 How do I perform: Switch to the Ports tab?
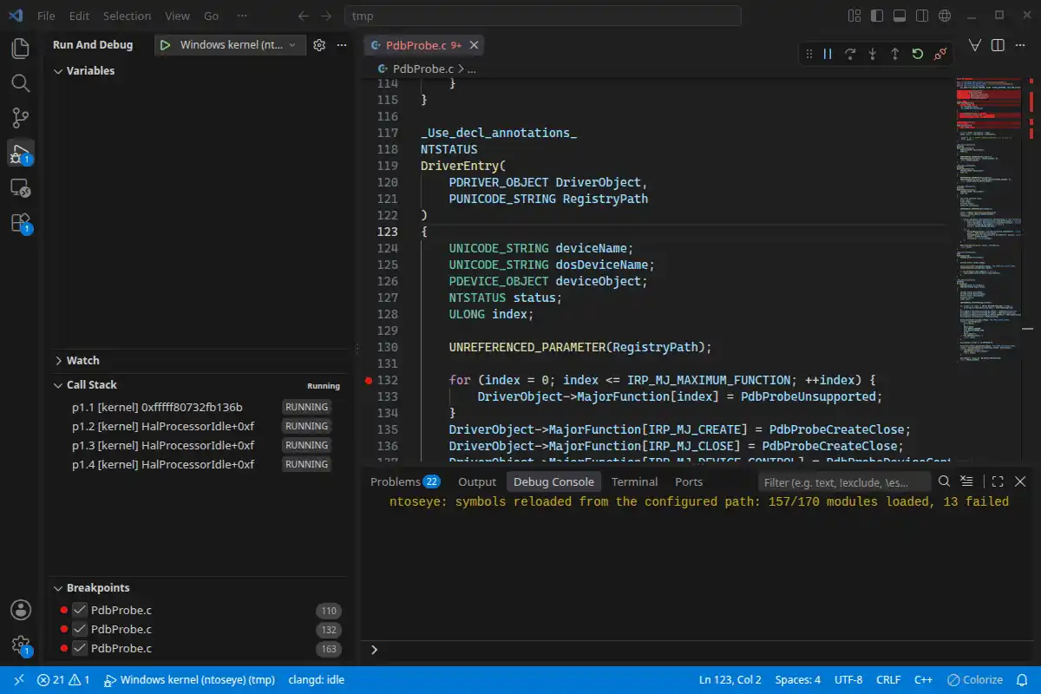(689, 481)
